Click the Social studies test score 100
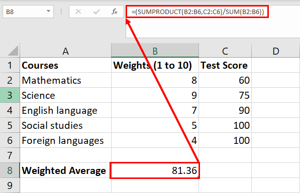This screenshot has height=193, width=300. click(225, 125)
